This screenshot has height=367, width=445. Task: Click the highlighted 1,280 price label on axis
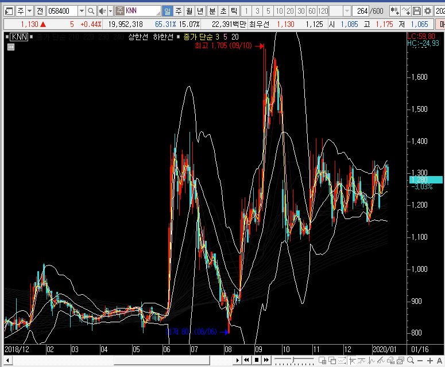point(425,179)
